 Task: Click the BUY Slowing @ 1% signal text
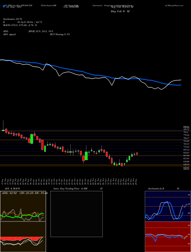(60, 34)
